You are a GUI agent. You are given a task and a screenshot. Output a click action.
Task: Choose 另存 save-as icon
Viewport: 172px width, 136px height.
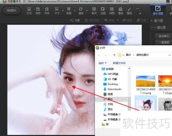pos(47,11)
